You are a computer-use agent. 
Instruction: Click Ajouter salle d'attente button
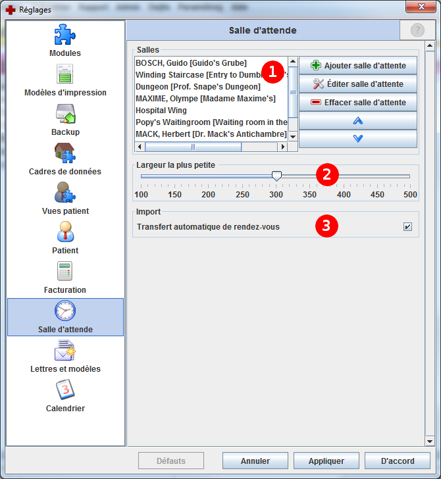click(358, 66)
